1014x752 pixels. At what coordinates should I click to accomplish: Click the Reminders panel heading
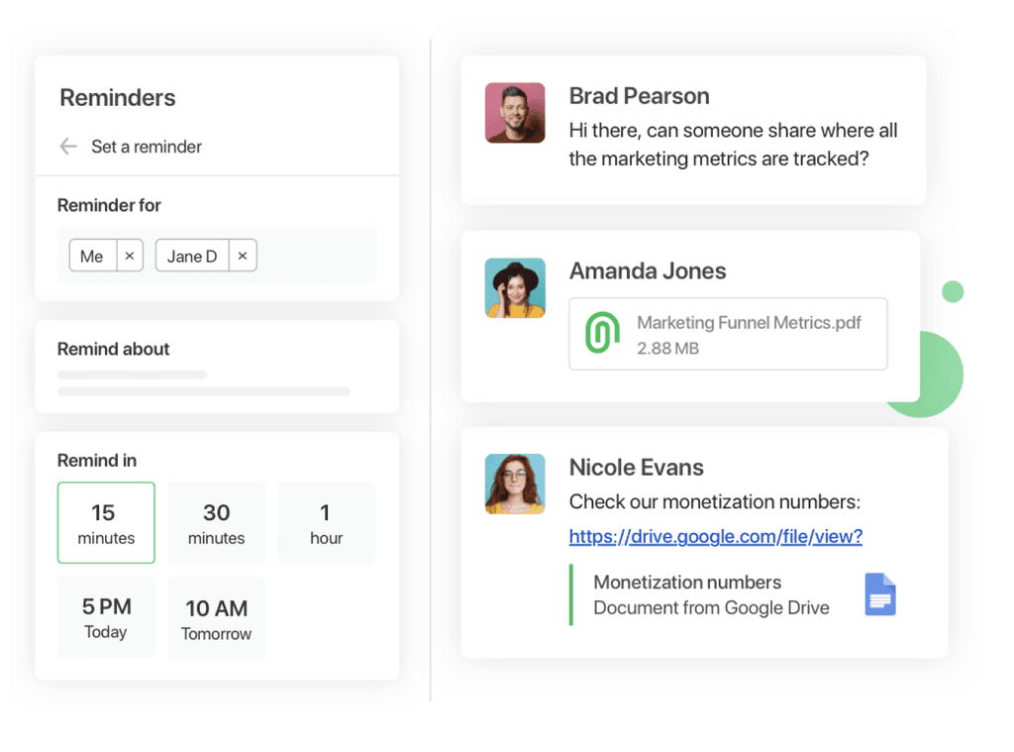(117, 98)
